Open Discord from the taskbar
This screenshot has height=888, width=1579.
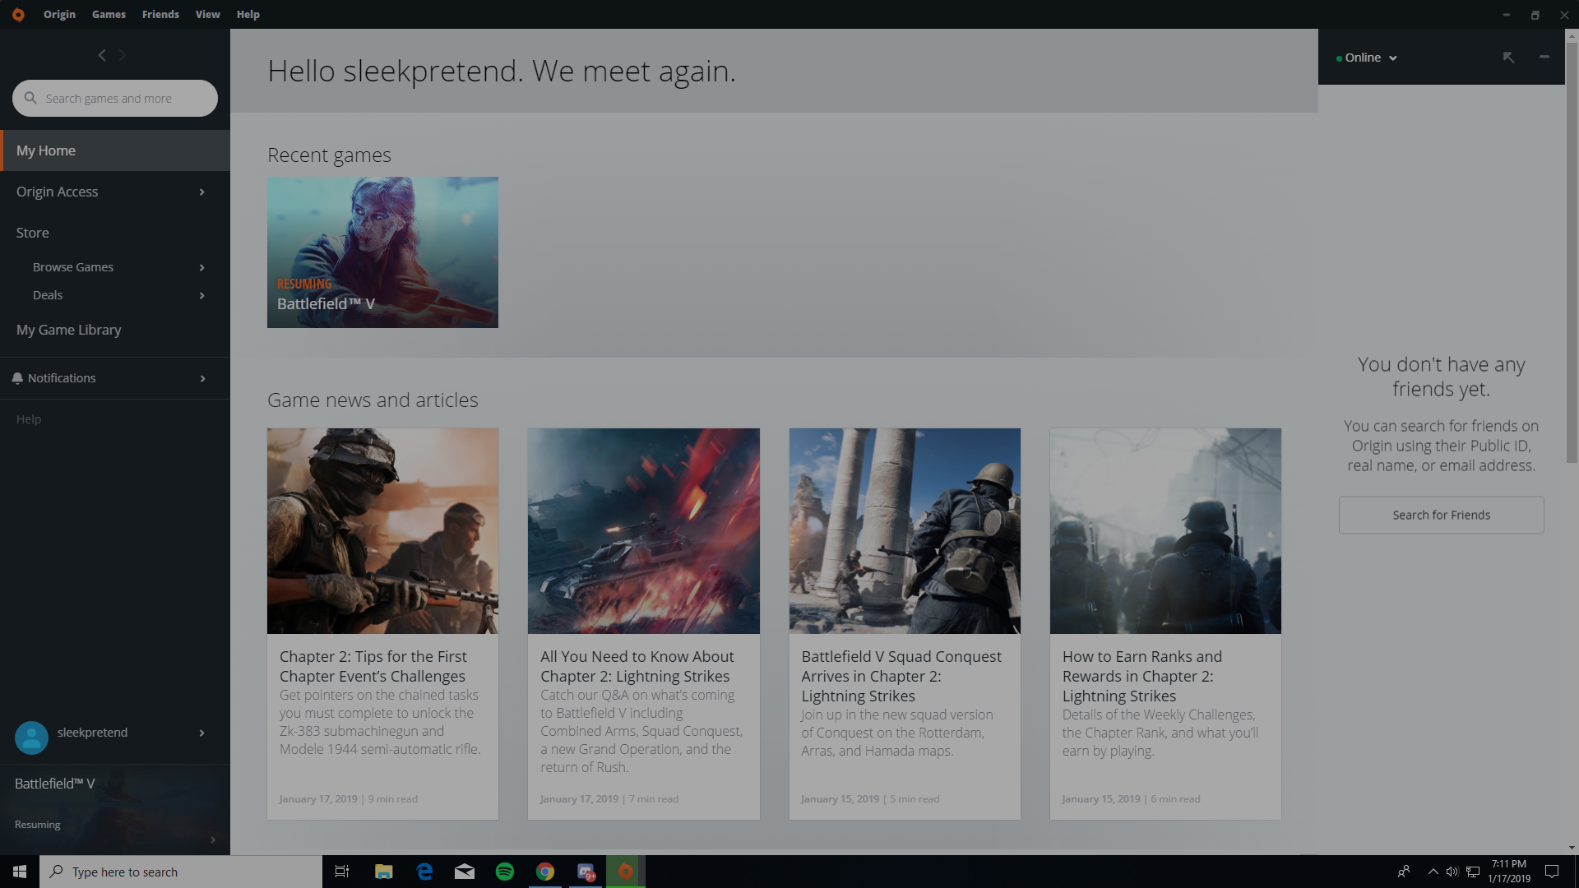pos(586,872)
